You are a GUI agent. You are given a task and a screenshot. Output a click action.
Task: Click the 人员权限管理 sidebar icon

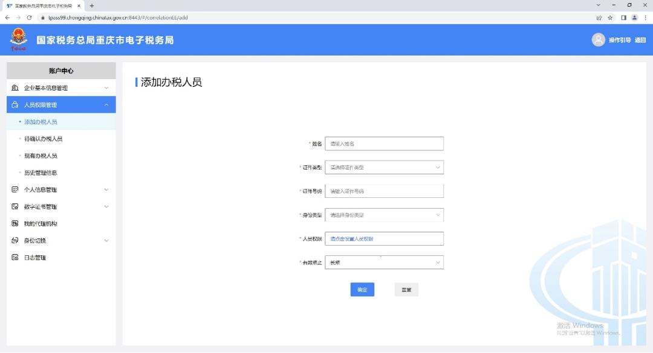(x=15, y=105)
